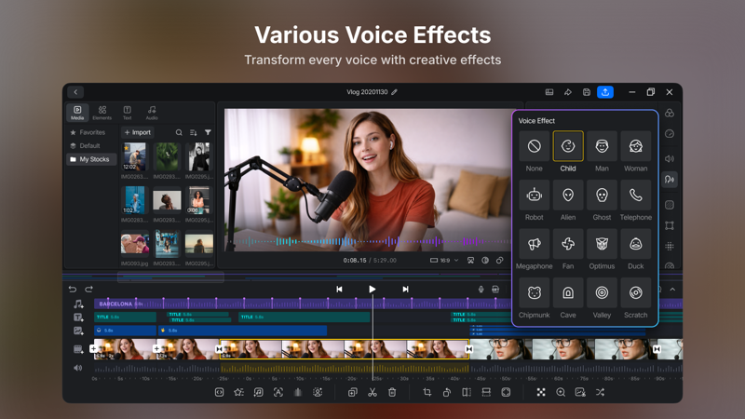Open the Media tab

(77, 113)
